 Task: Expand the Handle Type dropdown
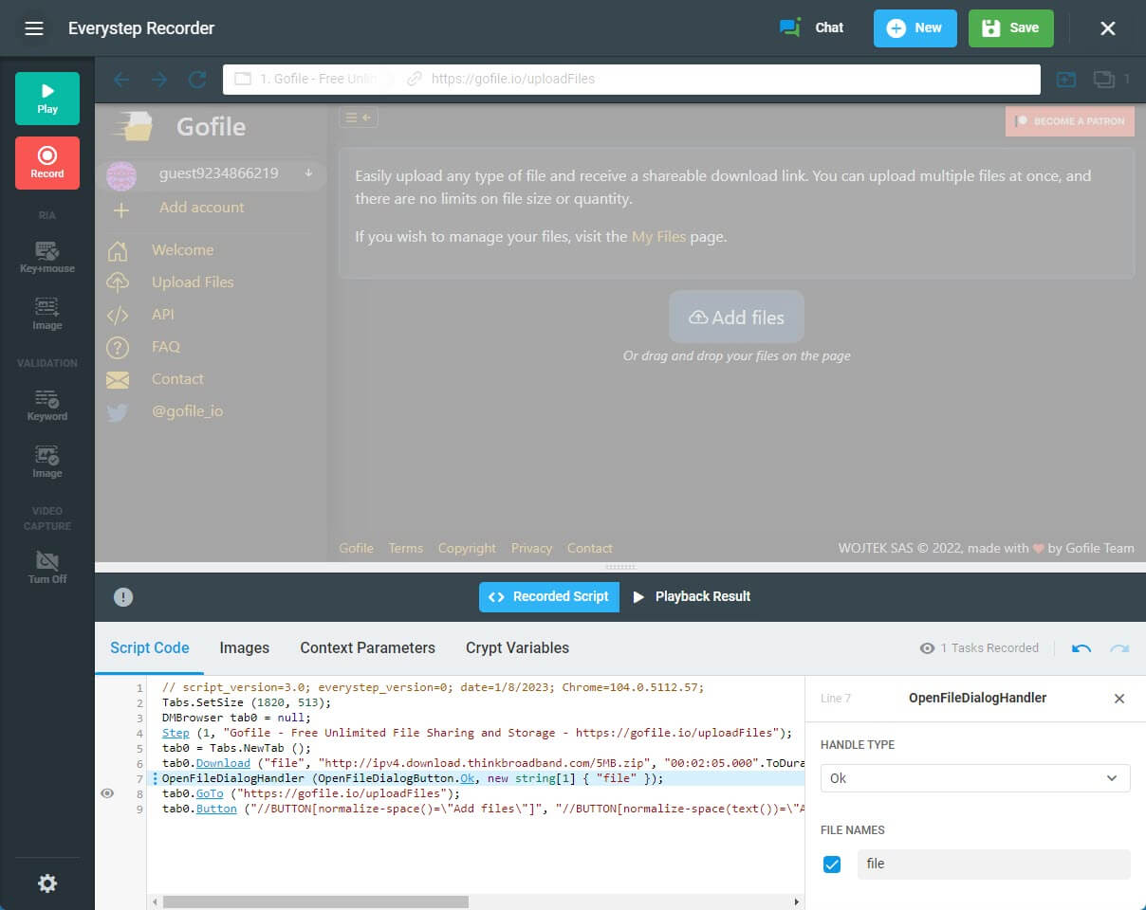pos(974,778)
